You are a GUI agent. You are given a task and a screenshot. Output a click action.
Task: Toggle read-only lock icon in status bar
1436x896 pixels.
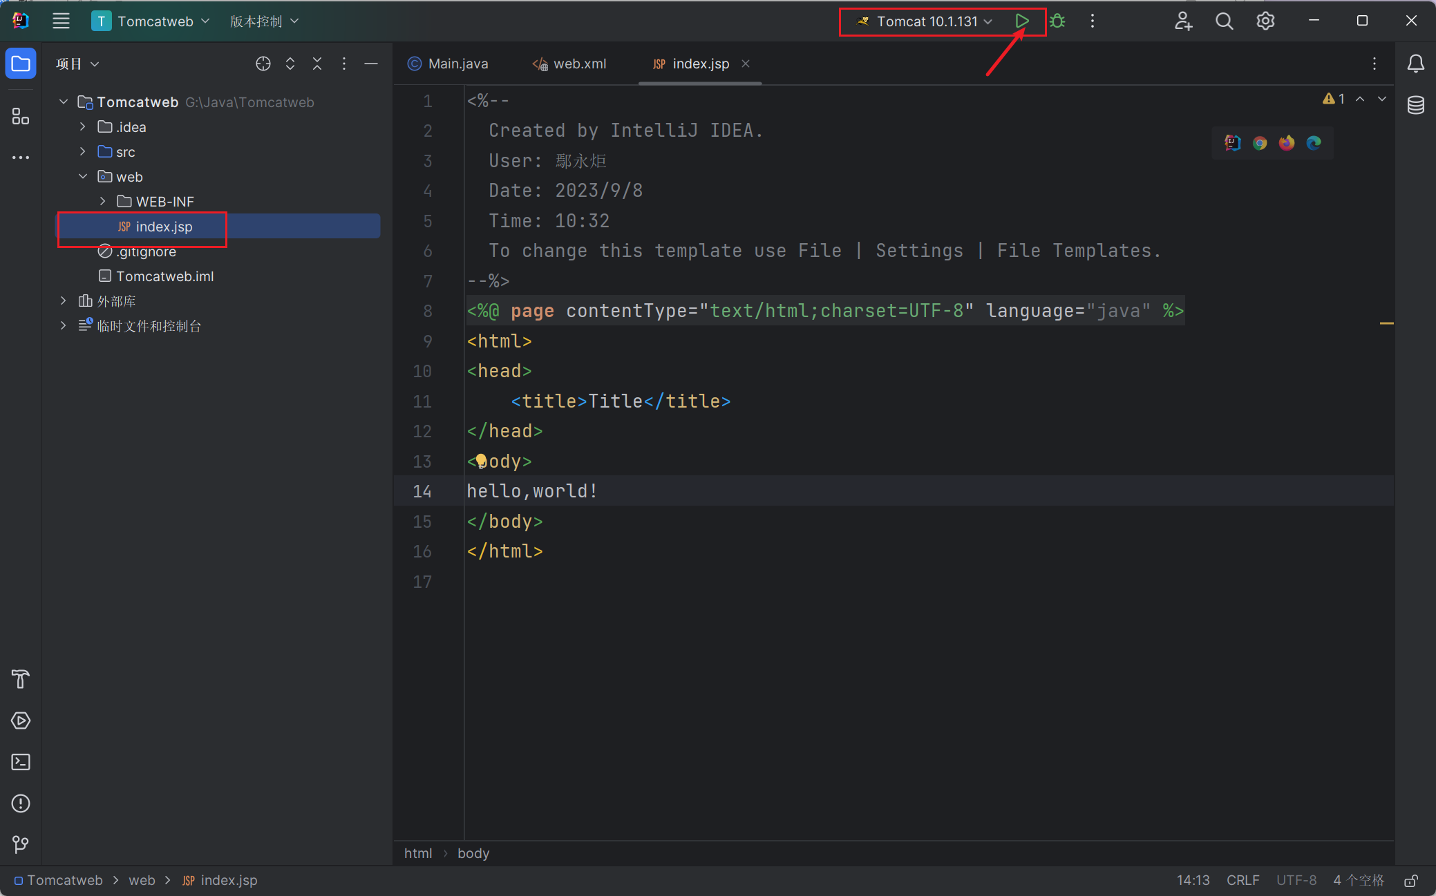pos(1411,881)
